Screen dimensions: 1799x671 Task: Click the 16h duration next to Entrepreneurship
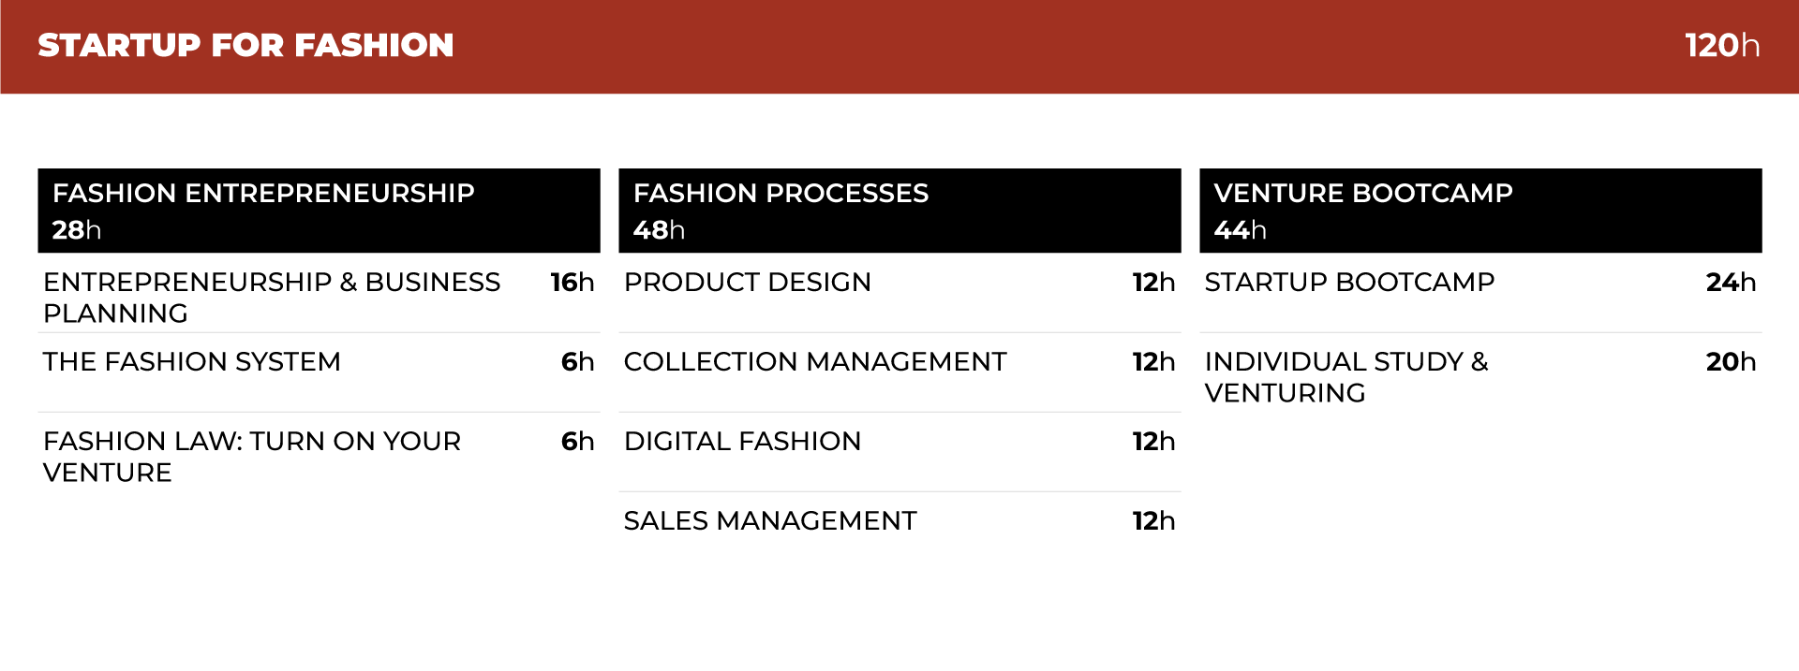572,282
